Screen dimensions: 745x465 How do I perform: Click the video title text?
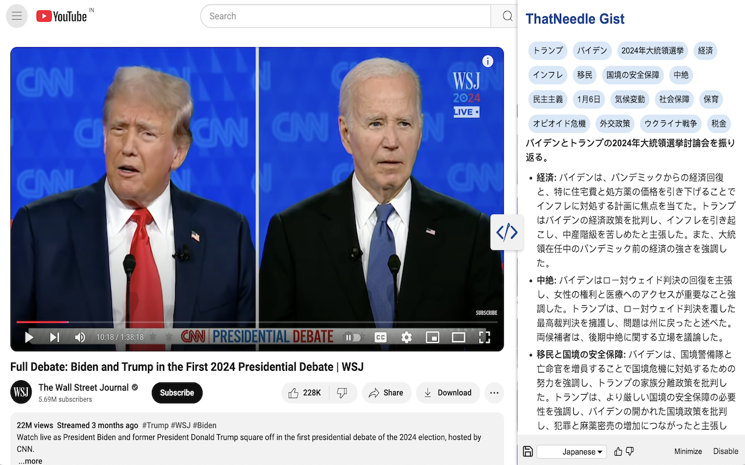[187, 367]
